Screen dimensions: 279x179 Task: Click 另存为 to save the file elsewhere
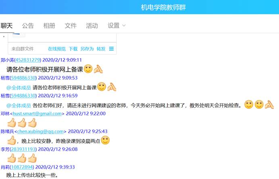point(87,49)
